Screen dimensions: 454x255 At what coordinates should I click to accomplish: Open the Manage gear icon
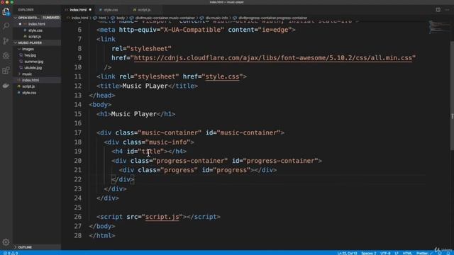pos(6,242)
